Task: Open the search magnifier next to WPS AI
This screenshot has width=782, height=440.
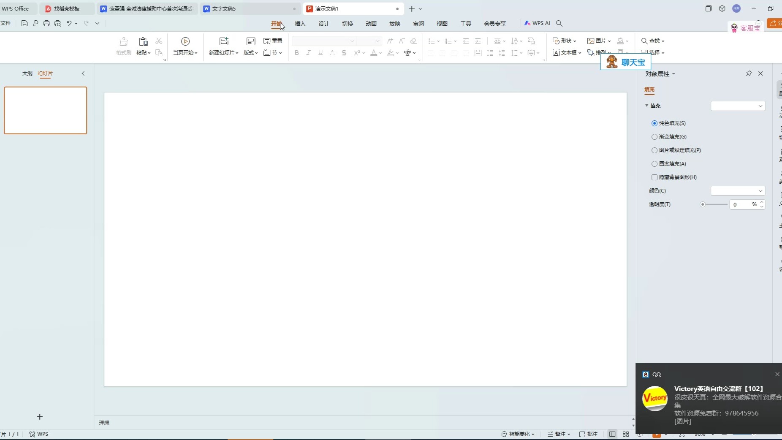Action: pyautogui.click(x=559, y=24)
